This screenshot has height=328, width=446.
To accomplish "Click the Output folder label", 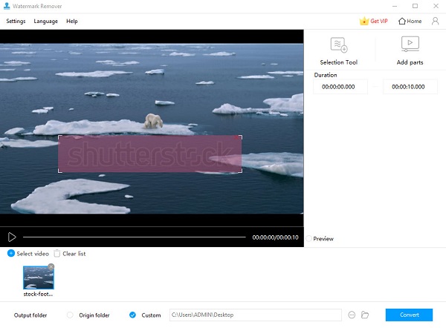I will pos(30,315).
